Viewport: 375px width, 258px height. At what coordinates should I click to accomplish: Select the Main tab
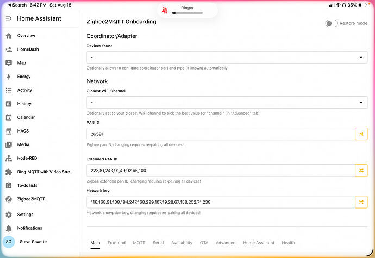click(95, 243)
